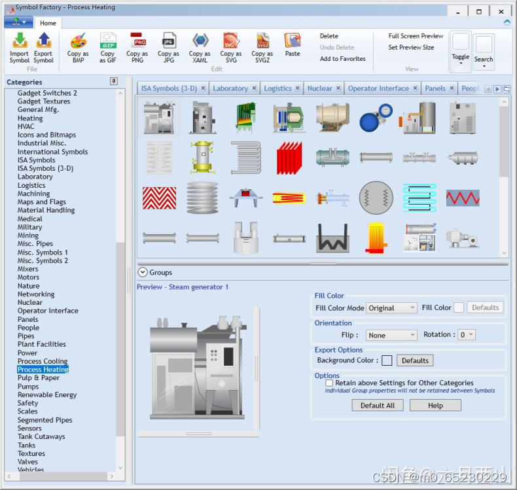Viewport: 517px width, 490px height.
Task: Pin the Categories panel
Action: coord(114,81)
